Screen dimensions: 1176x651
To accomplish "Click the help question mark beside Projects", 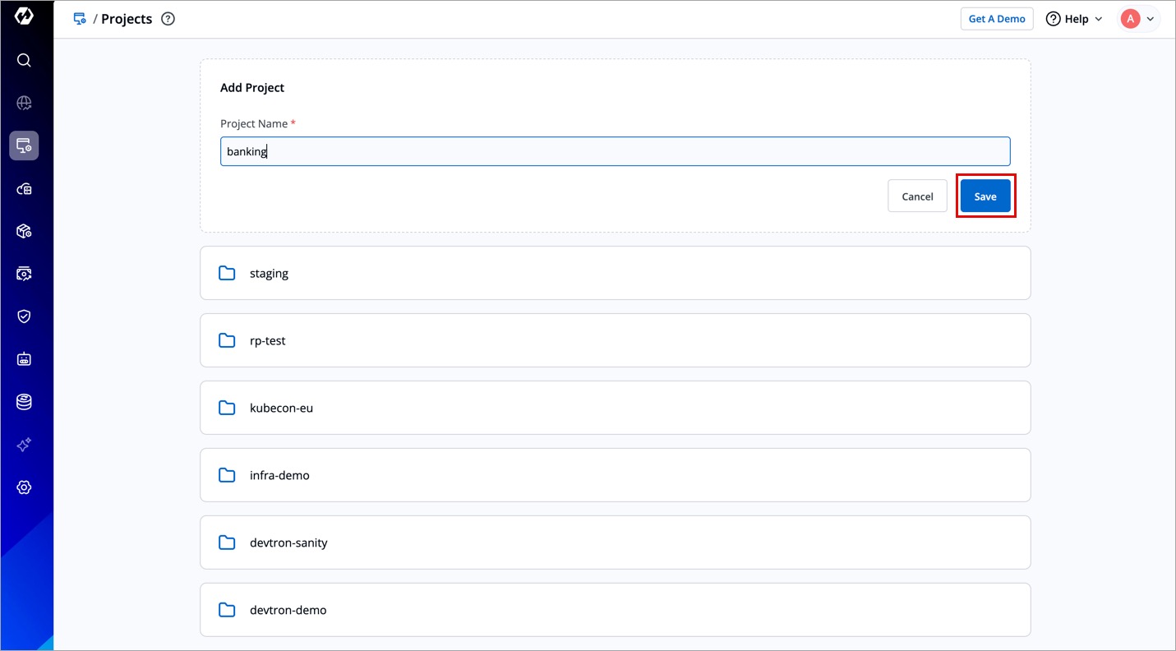I will [x=168, y=19].
